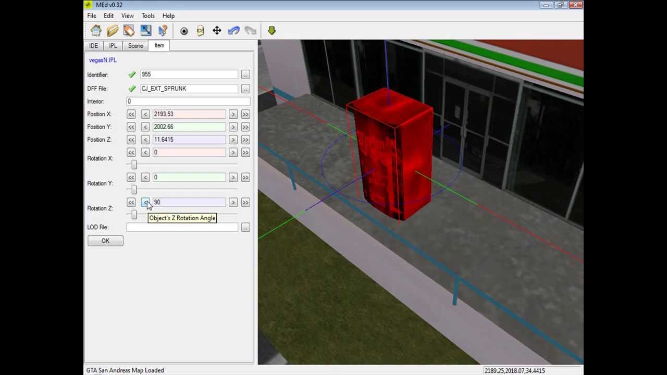Click the Position X value field
Viewport: 667px width, 375px height.
189,114
